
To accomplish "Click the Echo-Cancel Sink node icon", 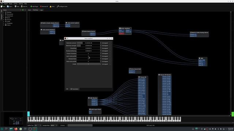I will tap(130, 69).
